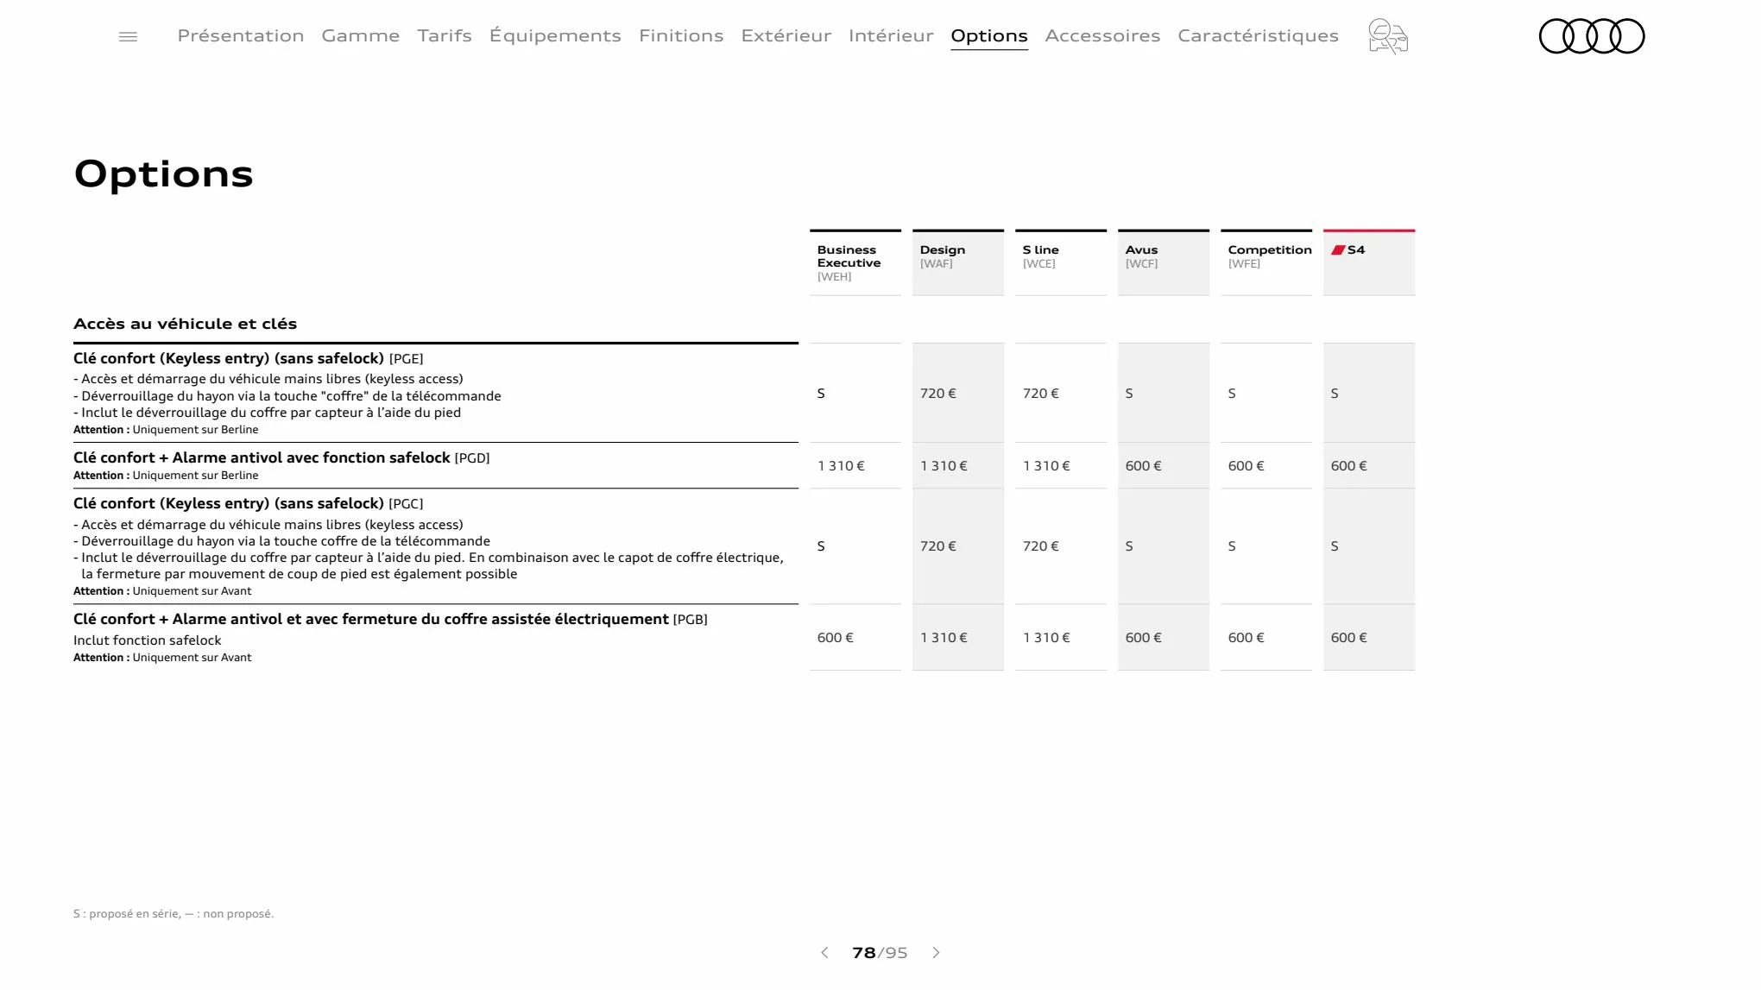
Task: Open the hamburger menu icon
Action: click(x=128, y=36)
